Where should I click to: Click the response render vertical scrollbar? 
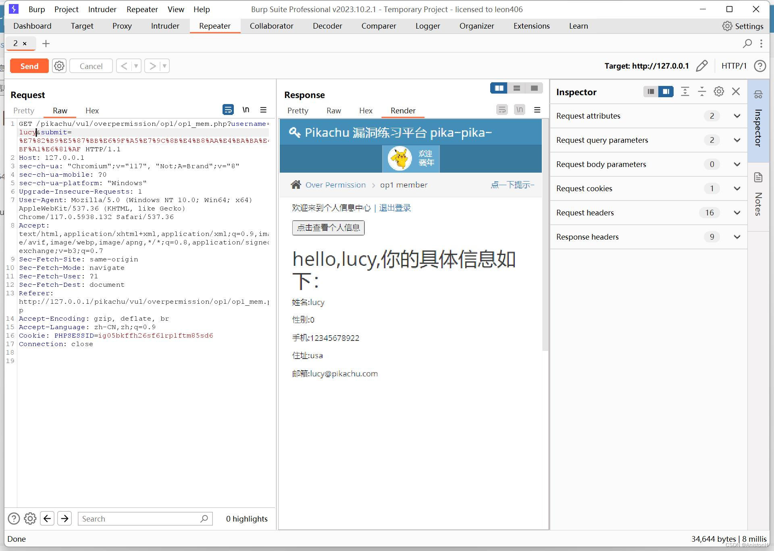(545, 235)
